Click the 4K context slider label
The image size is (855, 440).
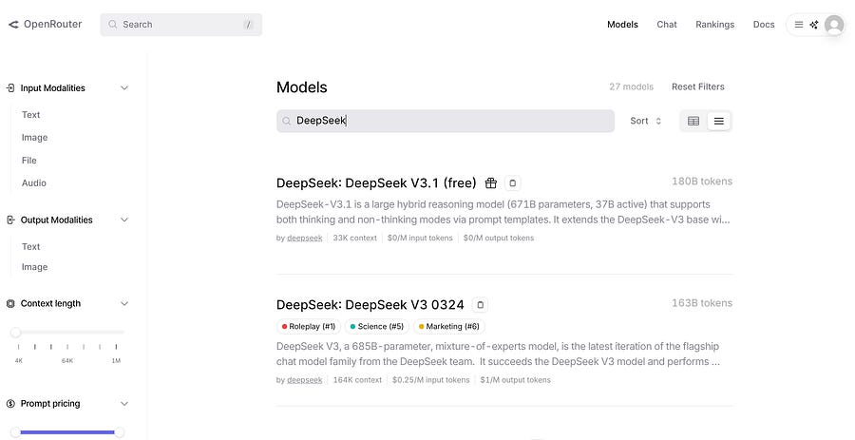tap(19, 361)
